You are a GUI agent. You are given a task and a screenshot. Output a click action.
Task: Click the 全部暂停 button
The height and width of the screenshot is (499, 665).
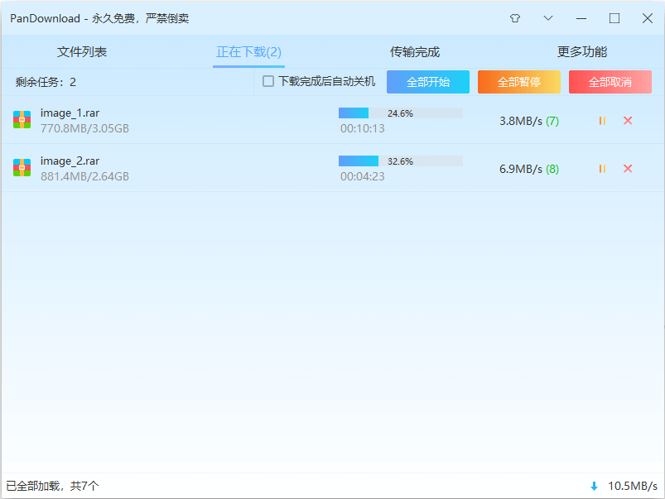tap(518, 82)
